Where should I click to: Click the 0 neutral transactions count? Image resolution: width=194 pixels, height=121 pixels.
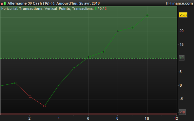(x=101, y=9)
